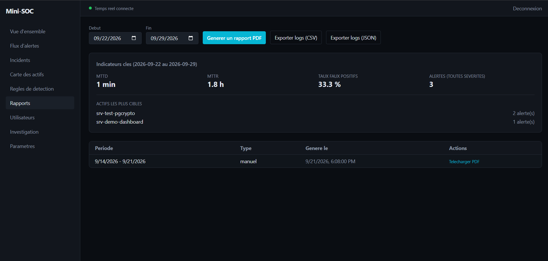Export logs as CSV
This screenshot has width=548, height=261.
tap(296, 38)
